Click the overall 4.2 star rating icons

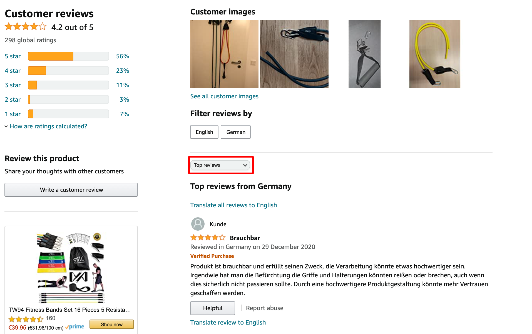click(x=26, y=27)
